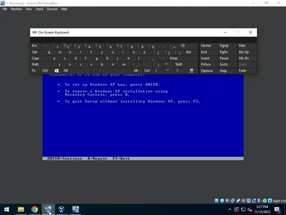Open the Machine menu

coord(16,9)
